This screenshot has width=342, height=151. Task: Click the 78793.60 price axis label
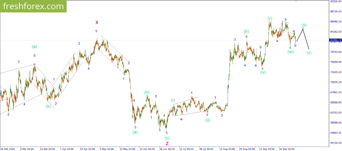coord(336,52)
